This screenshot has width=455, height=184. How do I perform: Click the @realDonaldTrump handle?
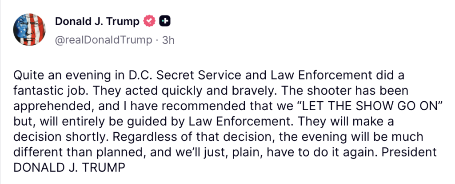tap(103, 40)
